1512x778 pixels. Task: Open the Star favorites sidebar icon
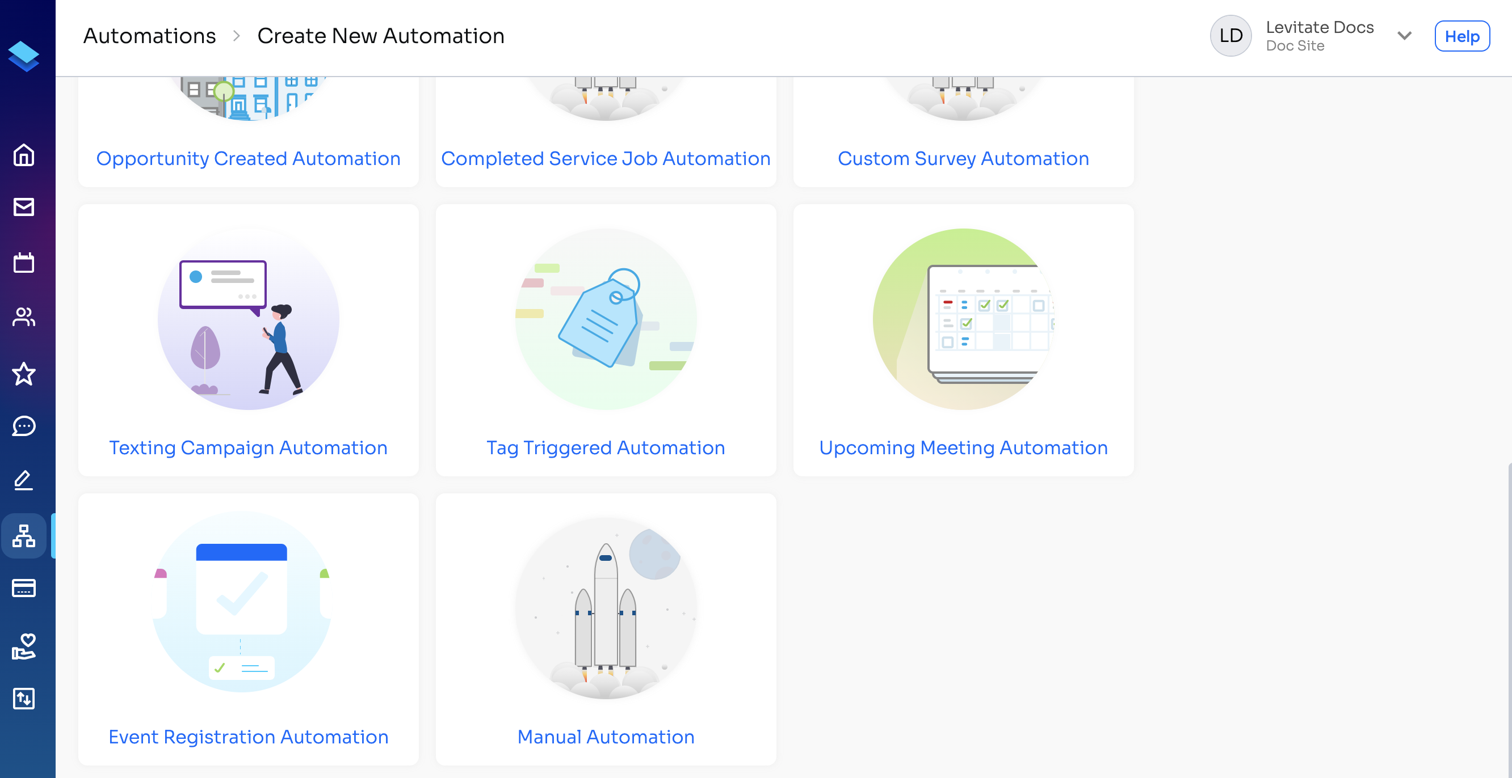[23, 374]
